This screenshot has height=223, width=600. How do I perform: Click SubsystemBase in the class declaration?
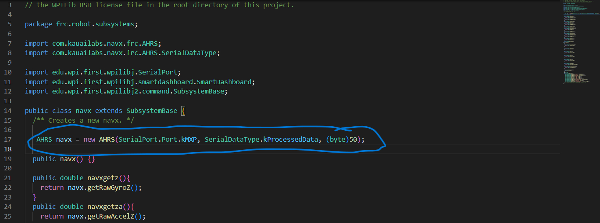click(152, 111)
